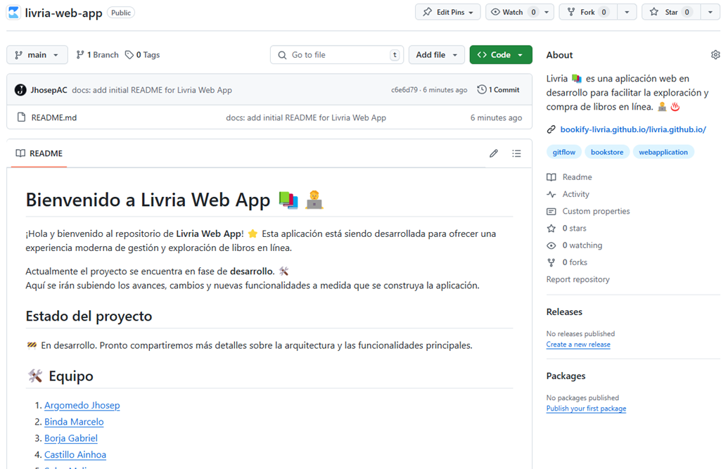Click the tag icon beside 0 Tags
The width and height of the screenshot is (728, 469).
tap(129, 55)
